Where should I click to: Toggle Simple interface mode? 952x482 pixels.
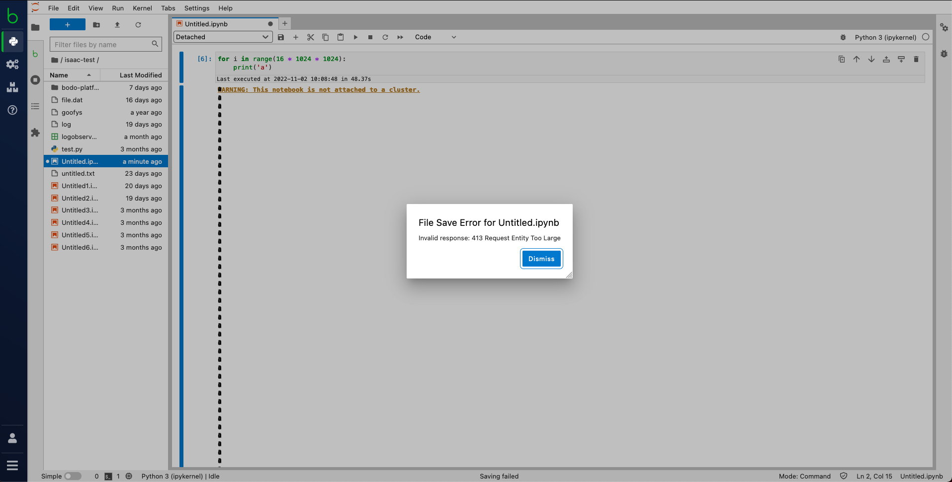pyautogui.click(x=73, y=476)
